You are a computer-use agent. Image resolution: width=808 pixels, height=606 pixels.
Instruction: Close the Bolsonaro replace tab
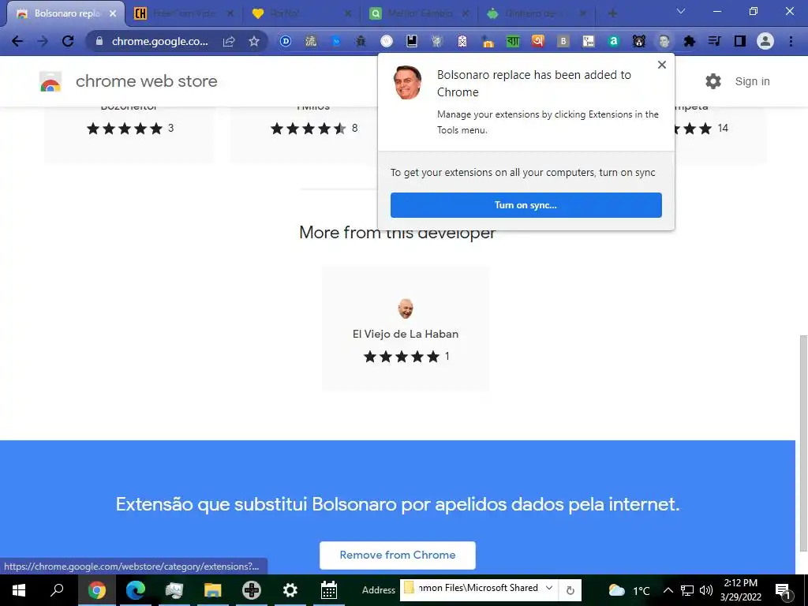113,14
